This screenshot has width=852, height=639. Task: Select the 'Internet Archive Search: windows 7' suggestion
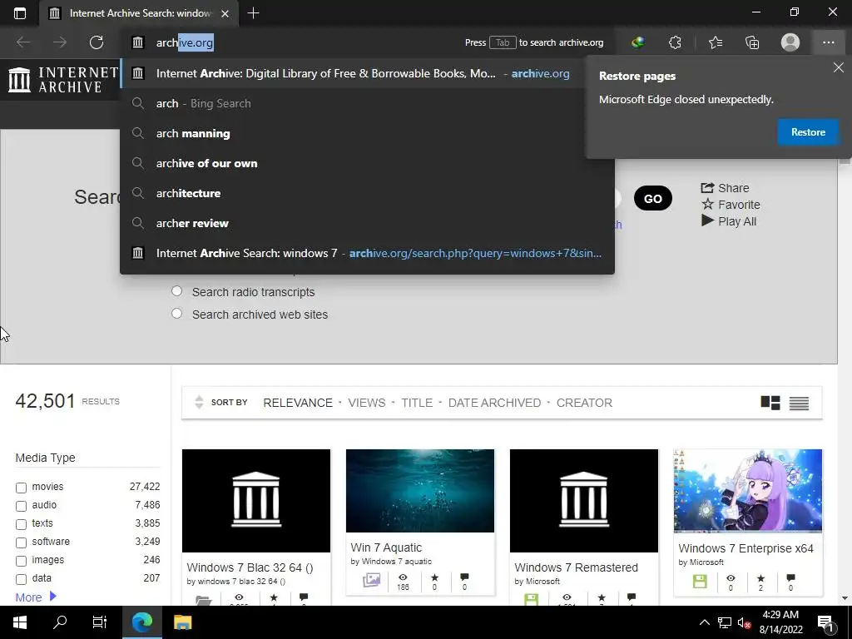pyautogui.click(x=367, y=253)
